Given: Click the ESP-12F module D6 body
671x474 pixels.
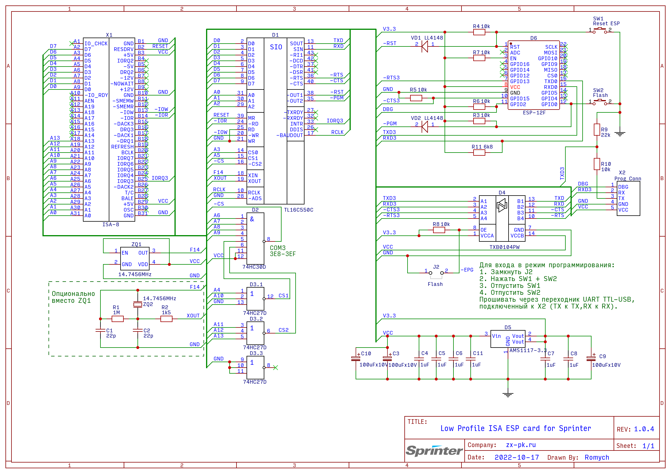Looking at the screenshot, I should click(534, 75).
